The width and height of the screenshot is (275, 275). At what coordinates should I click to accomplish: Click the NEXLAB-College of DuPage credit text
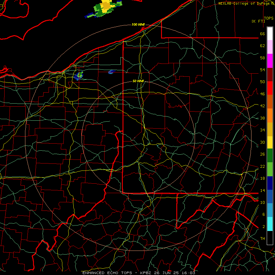pyautogui.click(x=247, y=3)
